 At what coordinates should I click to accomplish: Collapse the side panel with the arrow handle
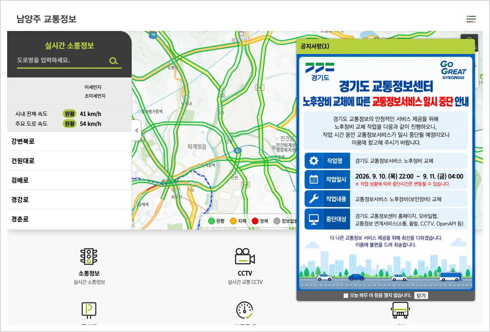coord(136,130)
